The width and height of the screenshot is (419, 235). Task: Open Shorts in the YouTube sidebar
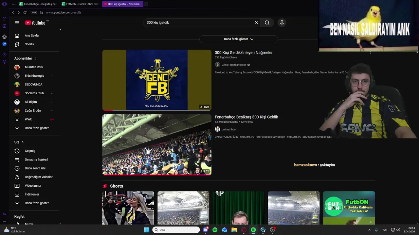29,44
